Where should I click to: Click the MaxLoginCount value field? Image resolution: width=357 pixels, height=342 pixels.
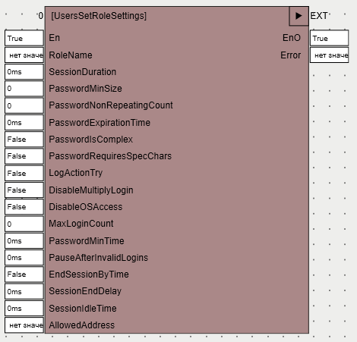coord(24,224)
